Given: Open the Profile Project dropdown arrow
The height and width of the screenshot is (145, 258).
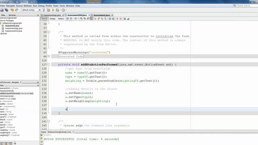Looking at the screenshot, I should (x=66, y=10).
